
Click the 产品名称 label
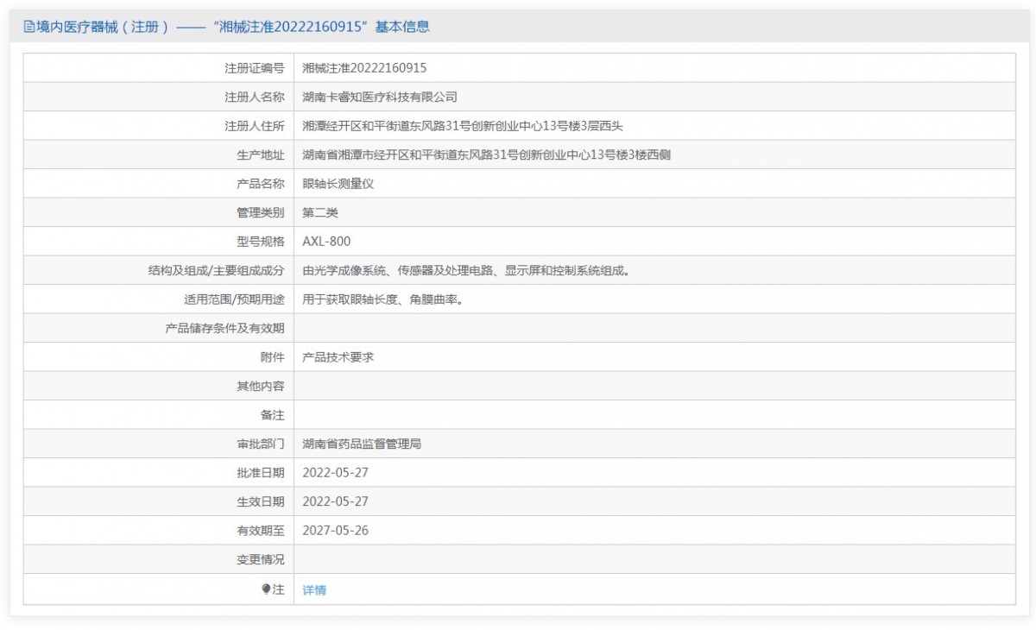click(x=261, y=184)
